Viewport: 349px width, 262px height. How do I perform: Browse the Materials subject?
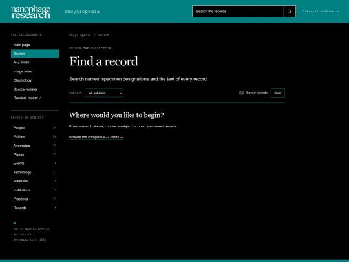(35, 181)
